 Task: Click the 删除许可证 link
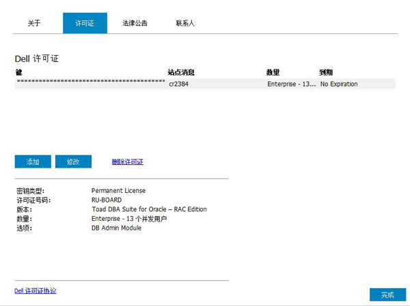pos(128,162)
